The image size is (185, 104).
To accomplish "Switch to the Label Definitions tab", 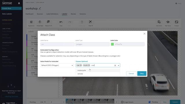I will (x=52, y=14).
